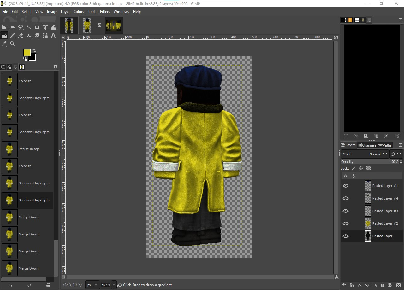Click the Stroke Selection icon
This screenshot has height=290, width=404.
[397, 136]
